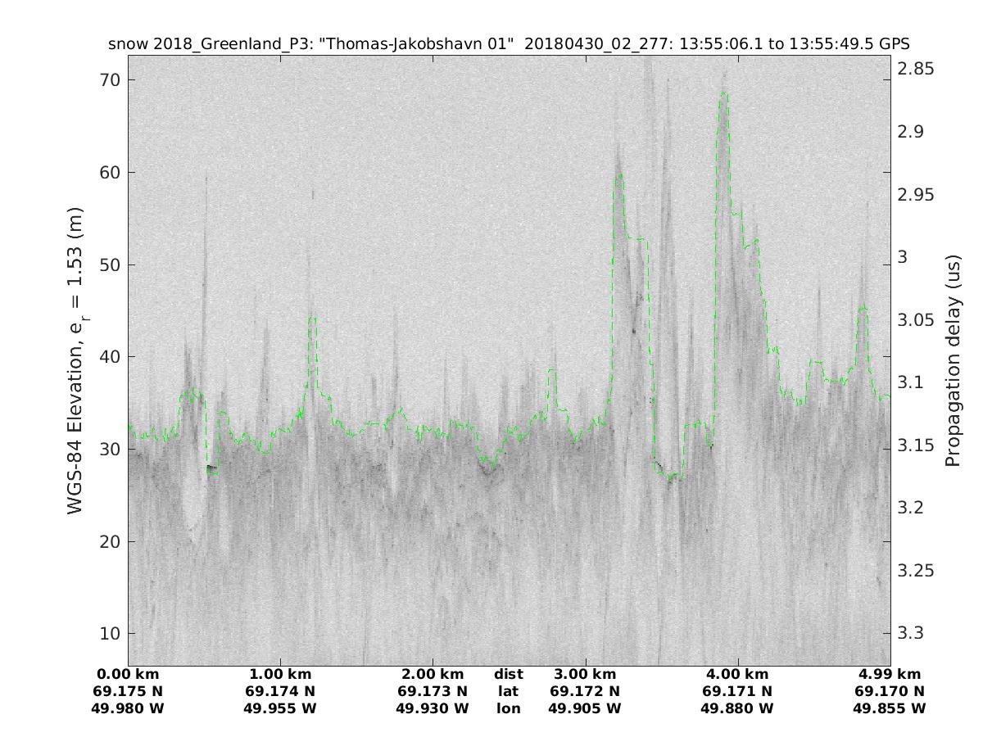Click the 'lon' row label

[508, 708]
